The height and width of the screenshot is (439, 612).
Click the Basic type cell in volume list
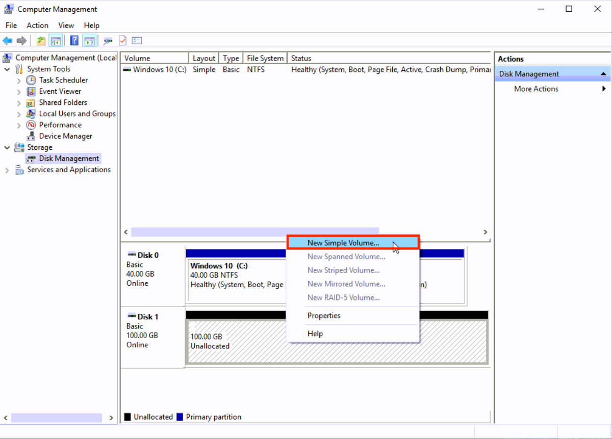point(231,70)
